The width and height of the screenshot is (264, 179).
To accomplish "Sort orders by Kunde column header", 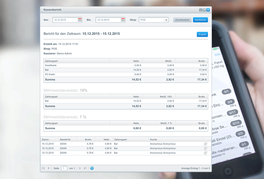I will [176, 140].
